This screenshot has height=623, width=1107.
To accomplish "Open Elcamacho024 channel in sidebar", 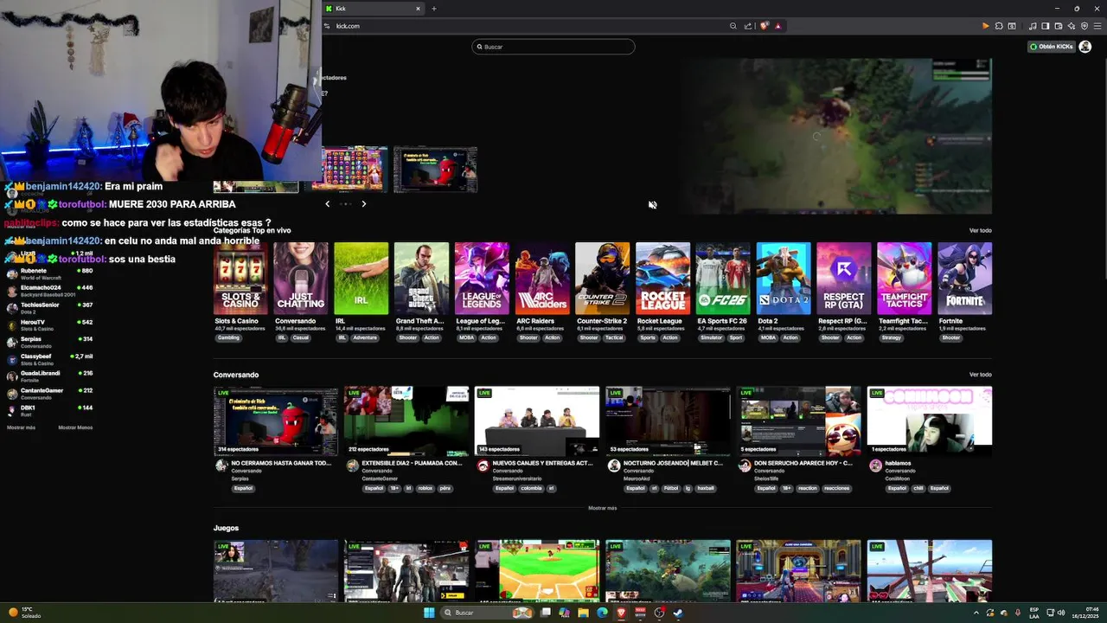I will click(49, 291).
